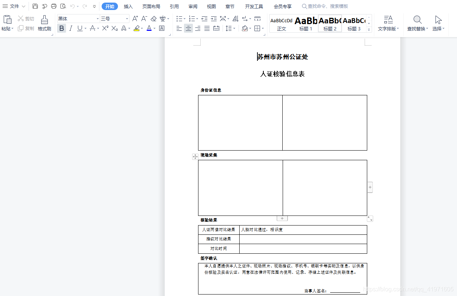The image size is (457, 296).
Task: Select the Format Painter tool
Action: click(44, 23)
